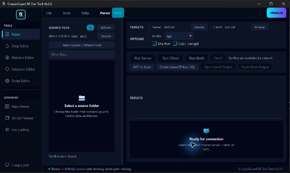The width and height of the screenshot is (290, 173).
Task: Open the 3D BSP Viewer
Action: (21, 118)
